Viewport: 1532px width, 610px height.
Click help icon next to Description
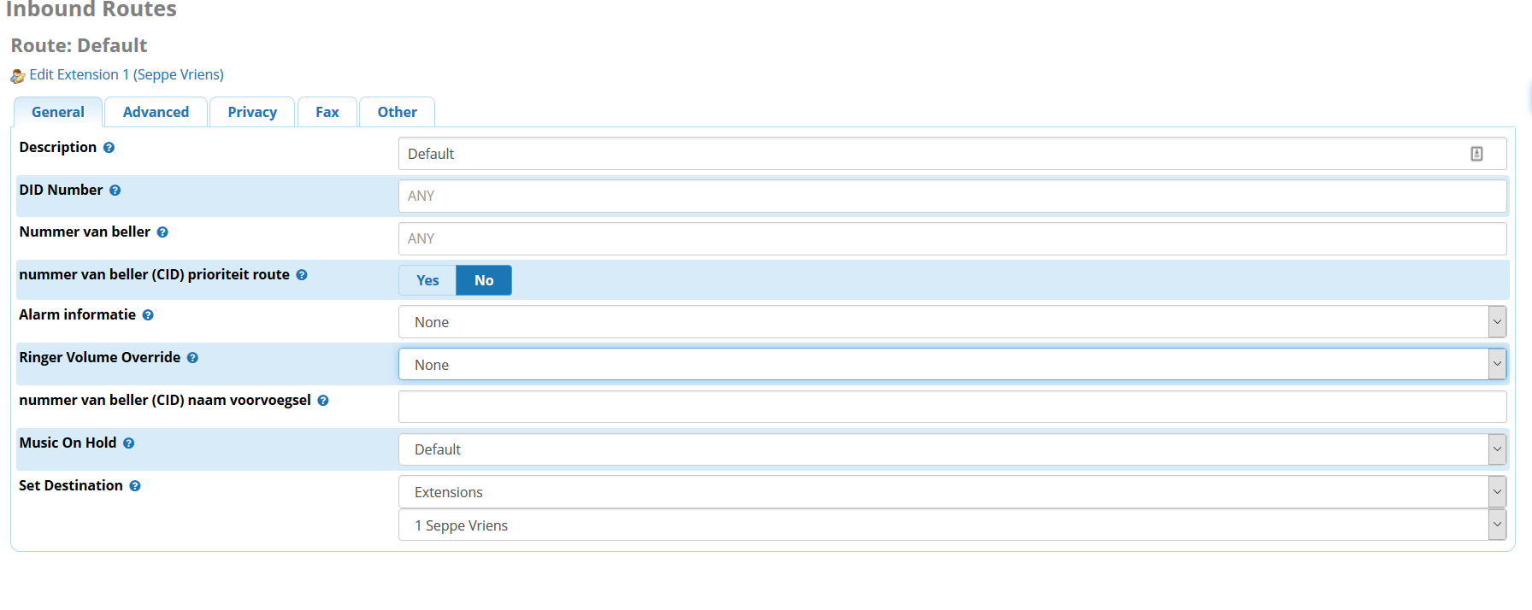tap(109, 148)
